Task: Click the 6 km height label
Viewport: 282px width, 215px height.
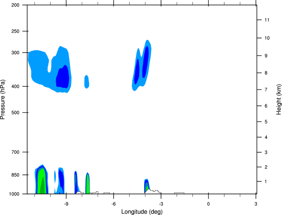Action: tap(266, 106)
